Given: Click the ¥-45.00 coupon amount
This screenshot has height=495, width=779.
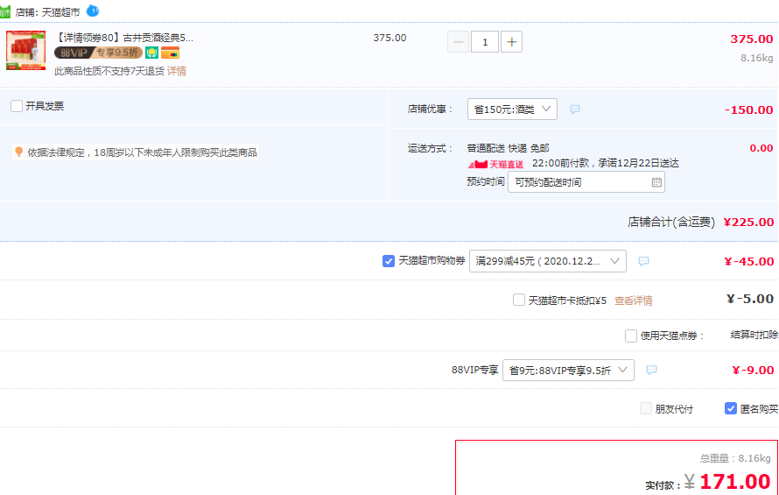Looking at the screenshot, I should 749,261.
